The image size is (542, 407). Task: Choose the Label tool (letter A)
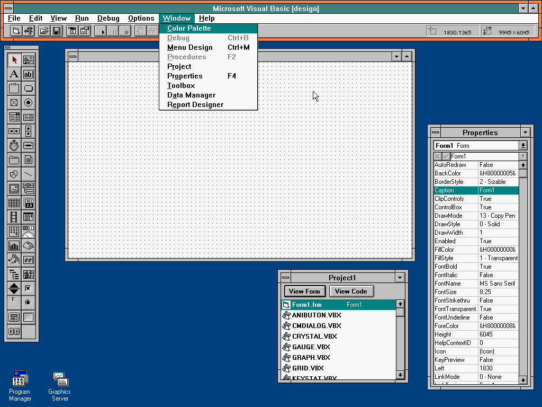[14, 74]
